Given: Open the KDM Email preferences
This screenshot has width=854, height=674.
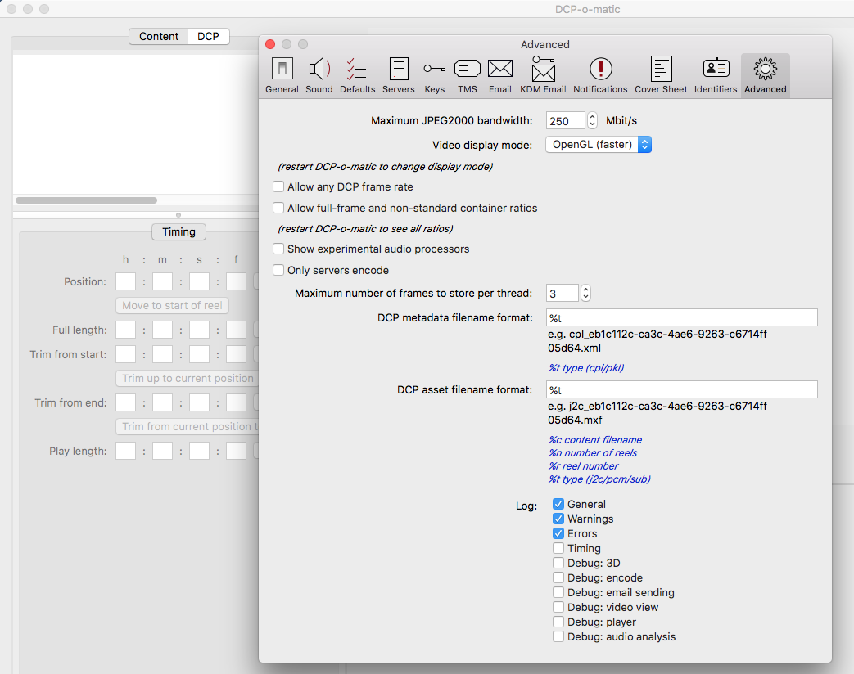Looking at the screenshot, I should (x=543, y=75).
